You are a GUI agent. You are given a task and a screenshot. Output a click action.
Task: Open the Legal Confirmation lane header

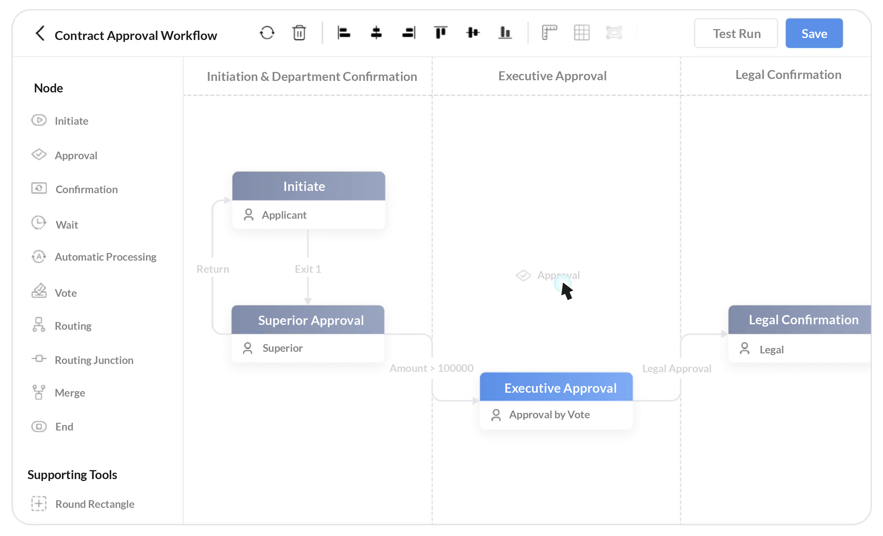[x=788, y=74]
